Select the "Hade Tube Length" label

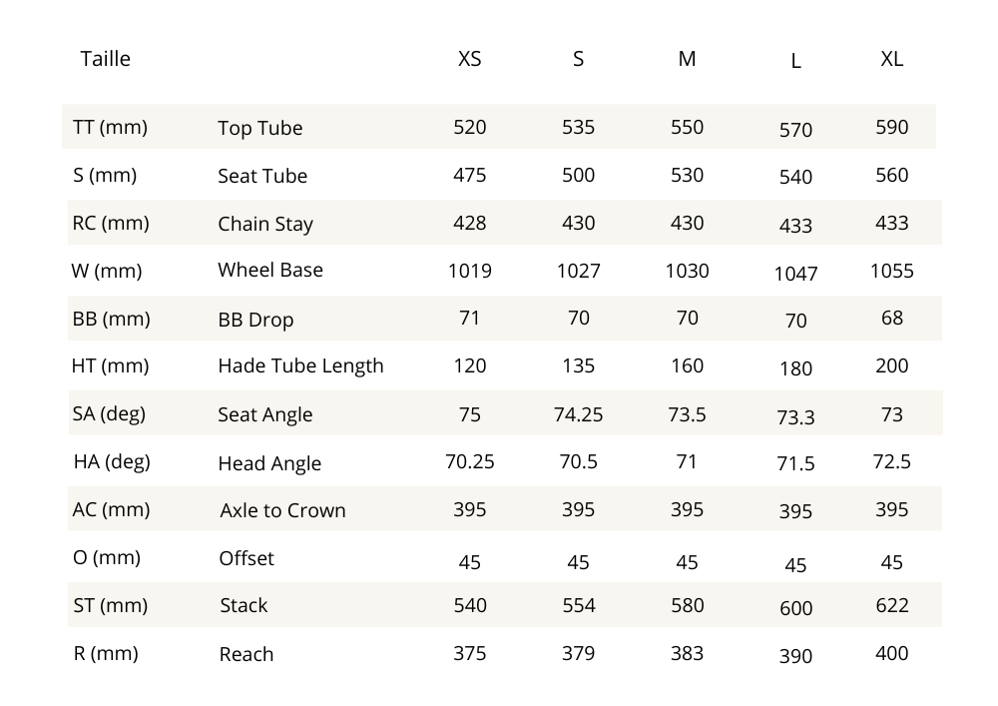pos(300,365)
